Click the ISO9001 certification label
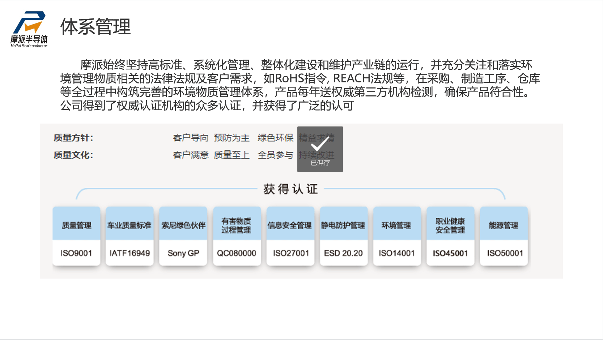603x340 pixels. pyautogui.click(x=76, y=253)
